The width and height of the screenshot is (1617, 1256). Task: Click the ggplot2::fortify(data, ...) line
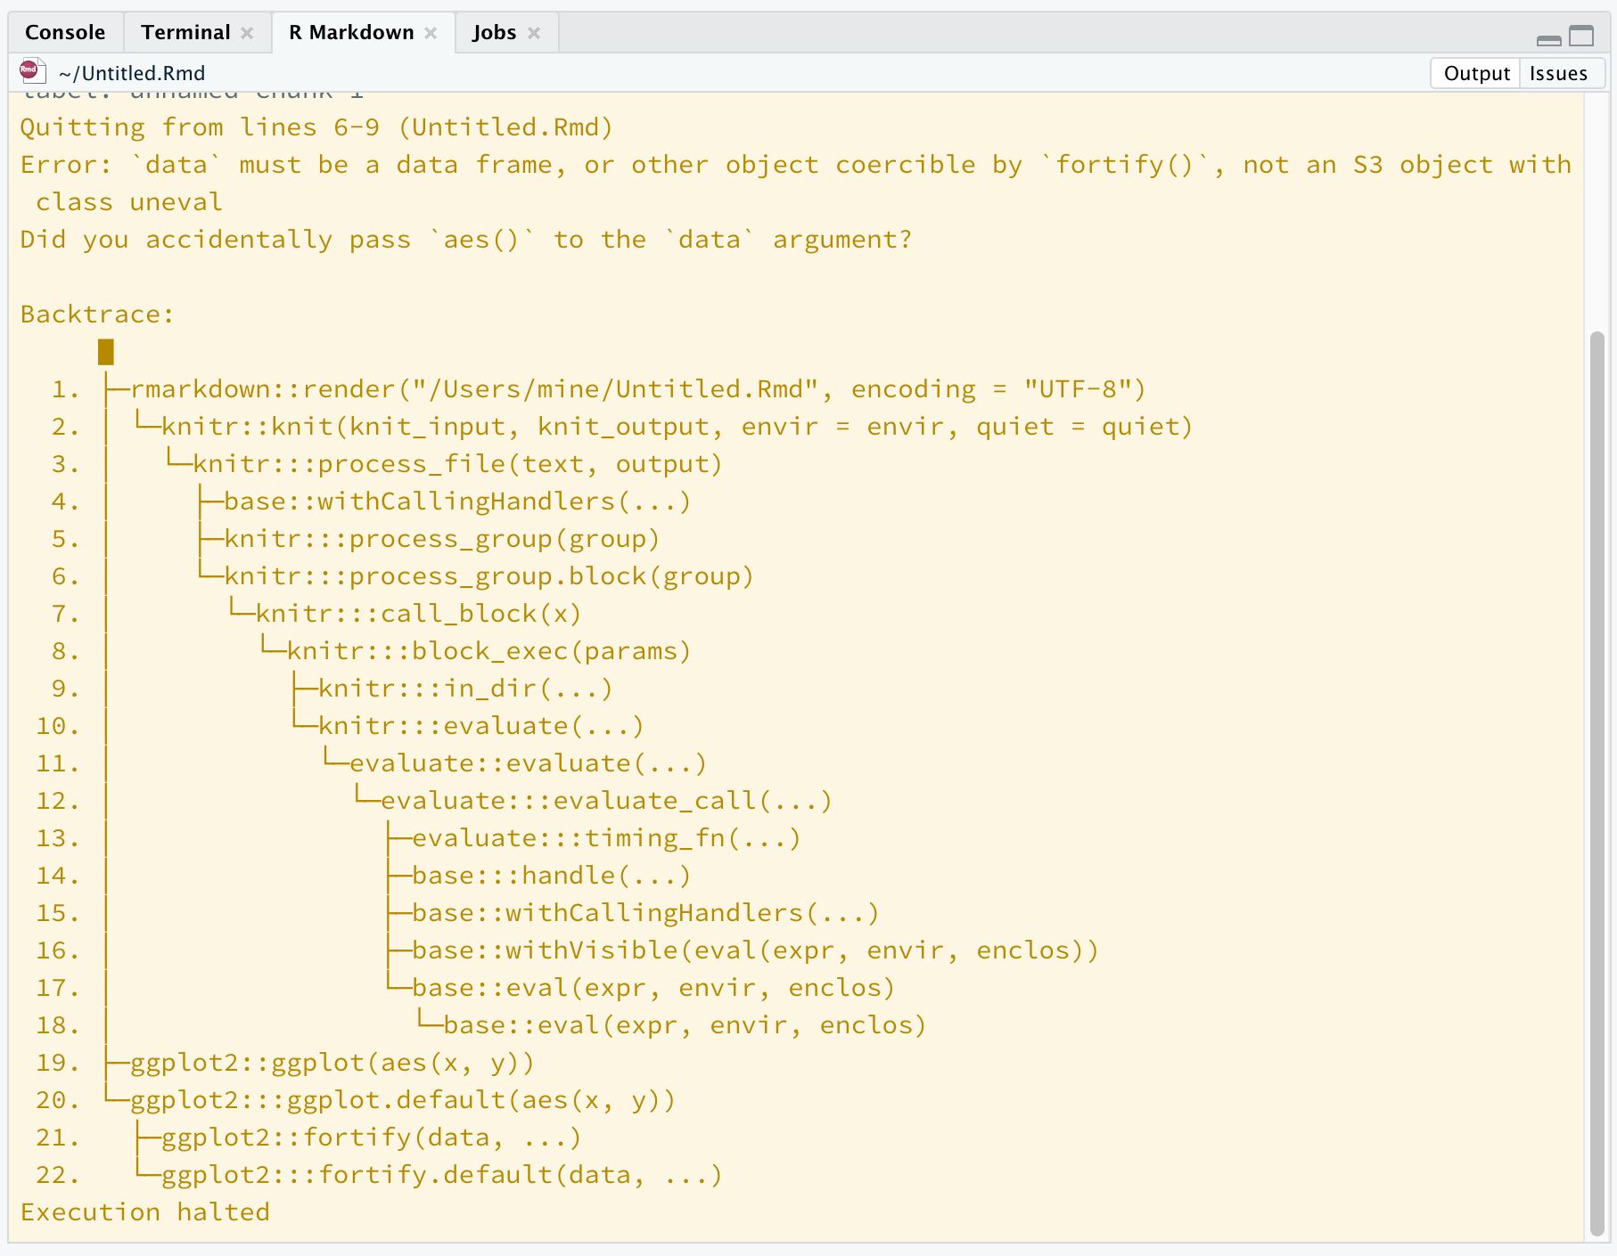click(x=372, y=1138)
